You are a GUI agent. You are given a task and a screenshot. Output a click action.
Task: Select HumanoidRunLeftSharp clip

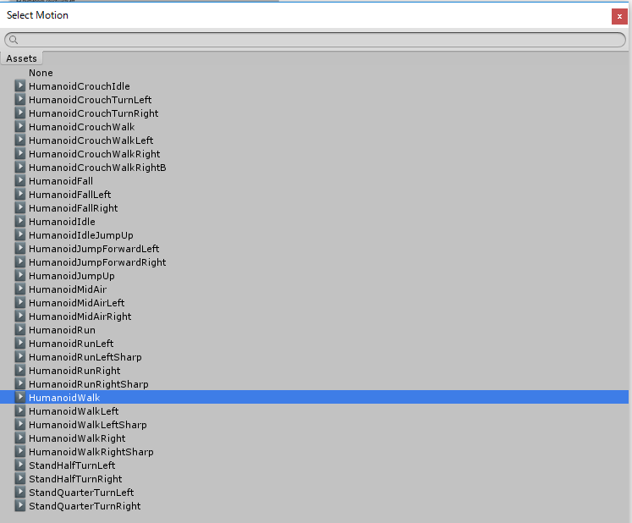pyautogui.click(x=85, y=357)
